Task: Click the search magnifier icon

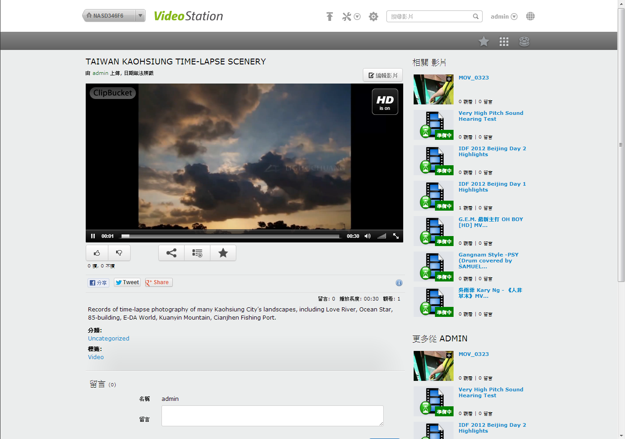Action: click(x=475, y=16)
